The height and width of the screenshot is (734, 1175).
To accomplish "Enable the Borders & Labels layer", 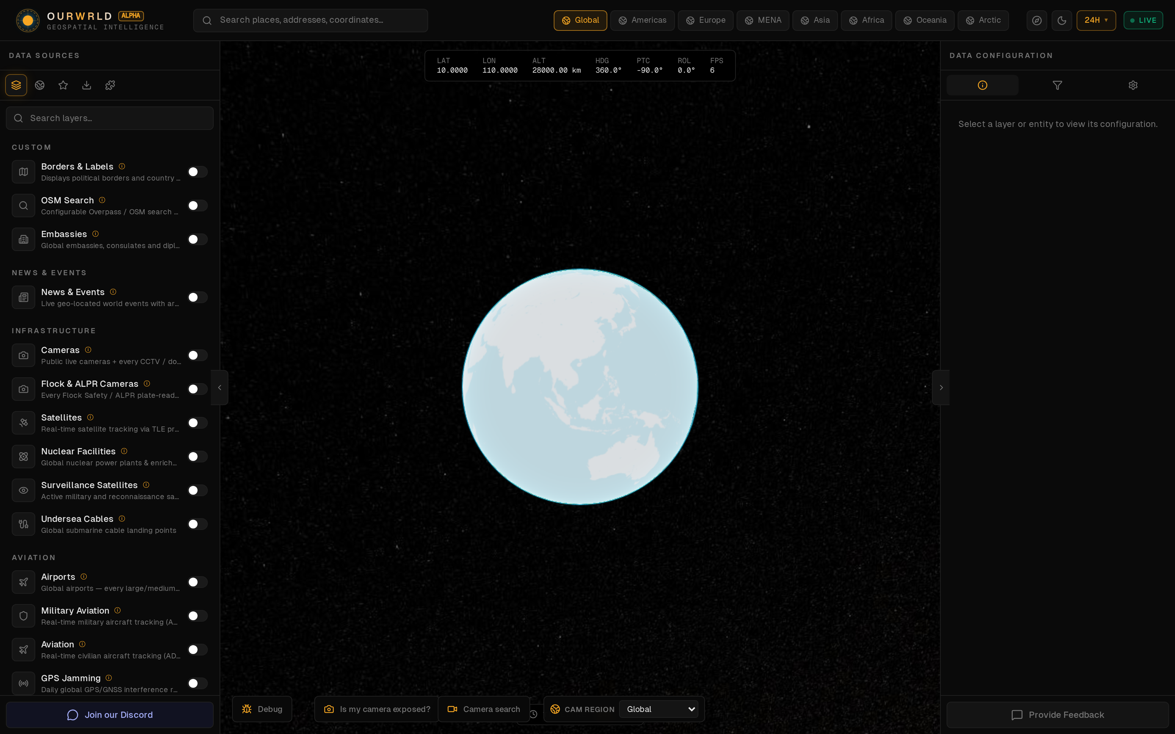I will tap(198, 172).
